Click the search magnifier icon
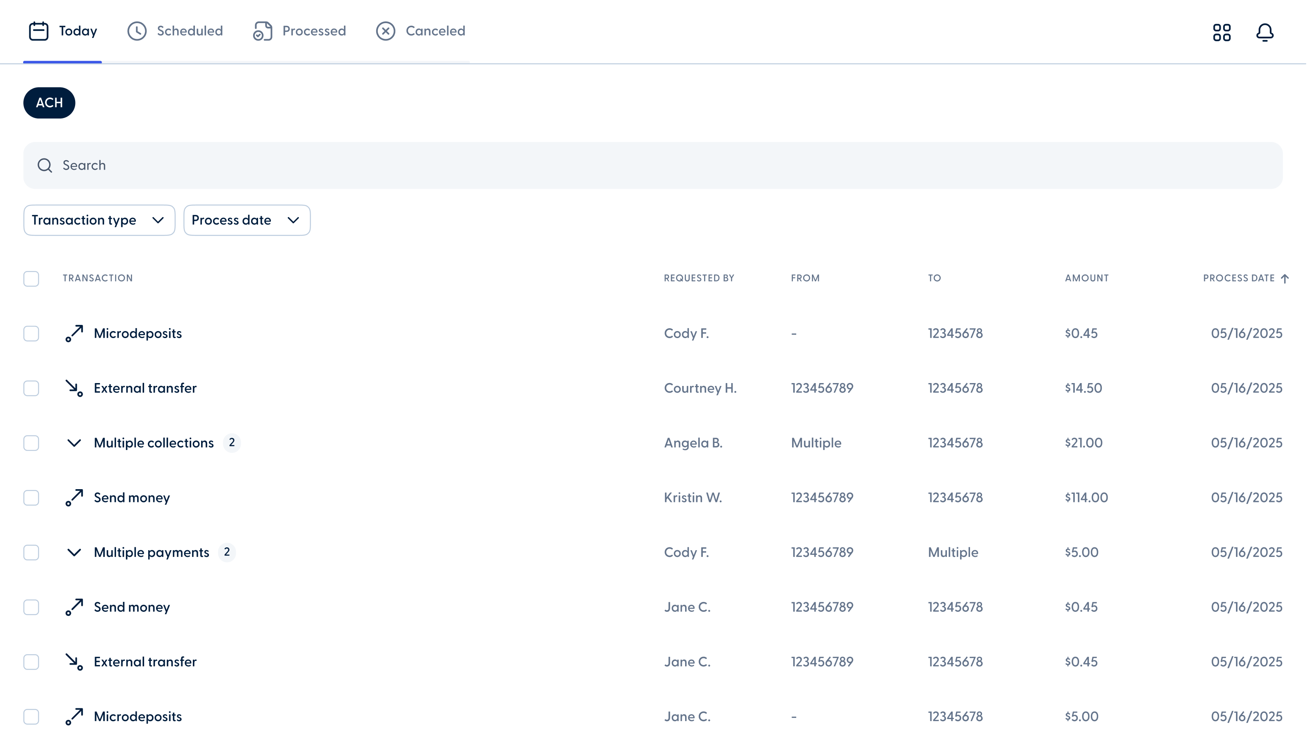The image size is (1307, 736). click(x=45, y=166)
